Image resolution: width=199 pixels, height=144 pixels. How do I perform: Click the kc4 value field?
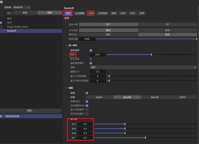(85, 133)
